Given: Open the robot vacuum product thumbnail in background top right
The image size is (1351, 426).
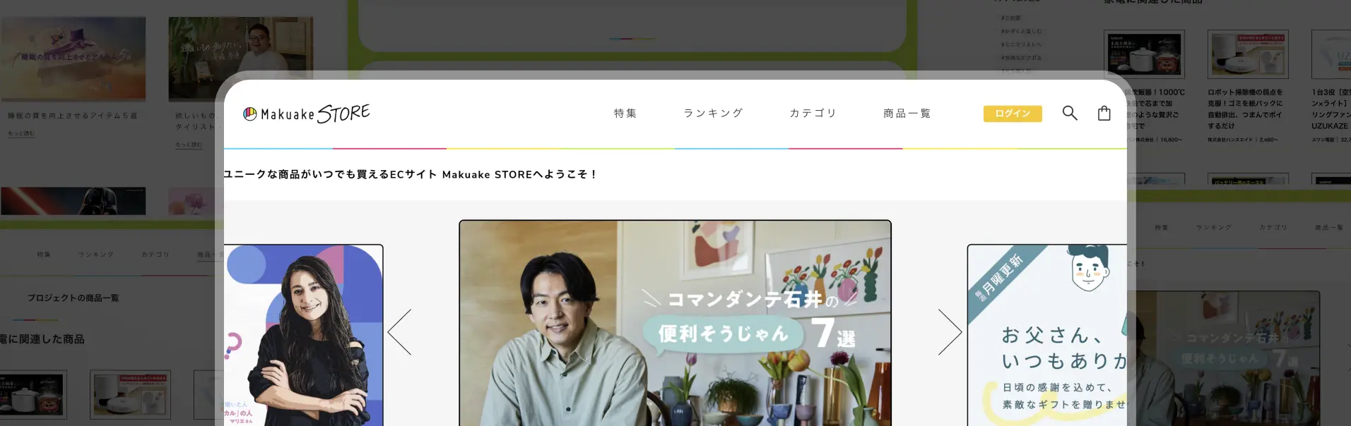Looking at the screenshot, I should (1248, 54).
